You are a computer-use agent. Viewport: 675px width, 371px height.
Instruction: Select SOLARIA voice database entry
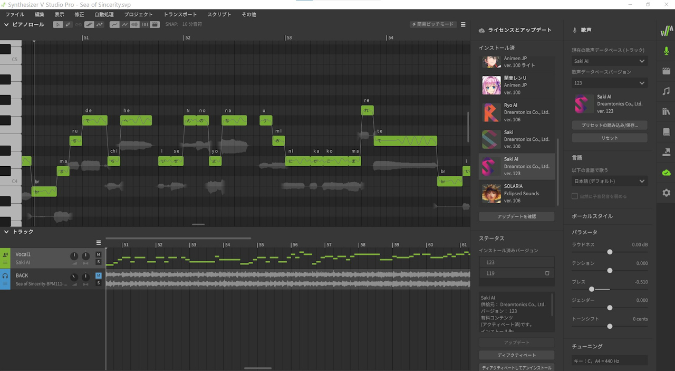click(517, 194)
